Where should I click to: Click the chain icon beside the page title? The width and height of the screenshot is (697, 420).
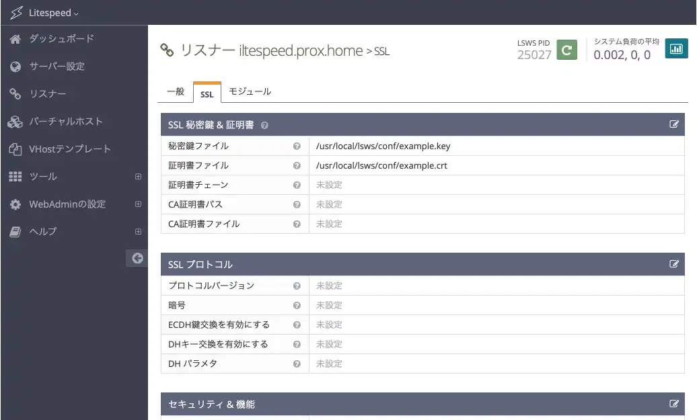click(x=167, y=50)
